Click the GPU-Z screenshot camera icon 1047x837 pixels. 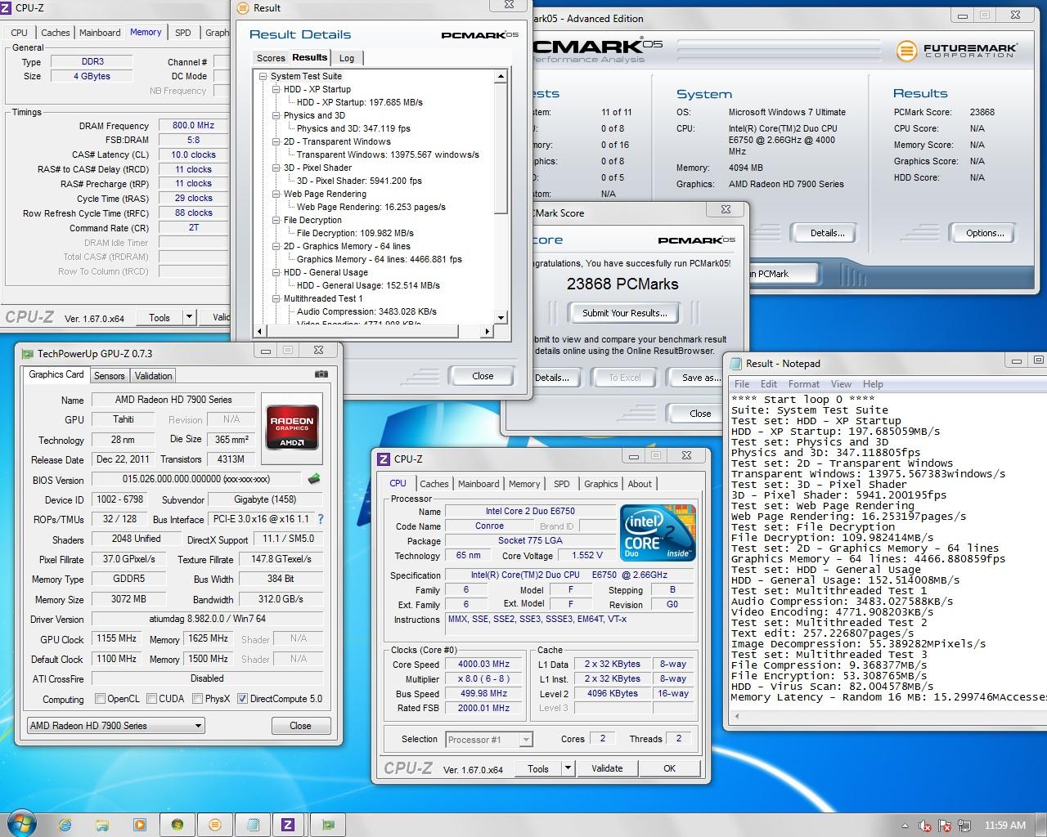point(321,374)
